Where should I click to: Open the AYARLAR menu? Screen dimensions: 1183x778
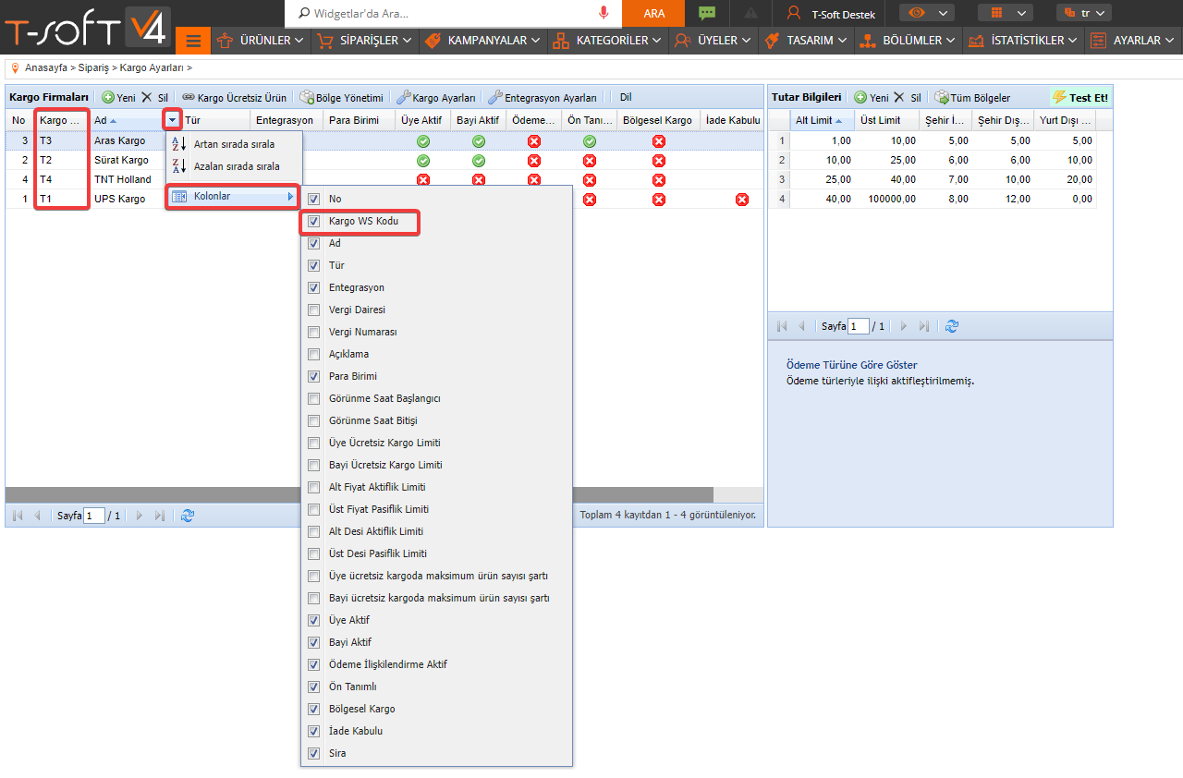[1134, 41]
